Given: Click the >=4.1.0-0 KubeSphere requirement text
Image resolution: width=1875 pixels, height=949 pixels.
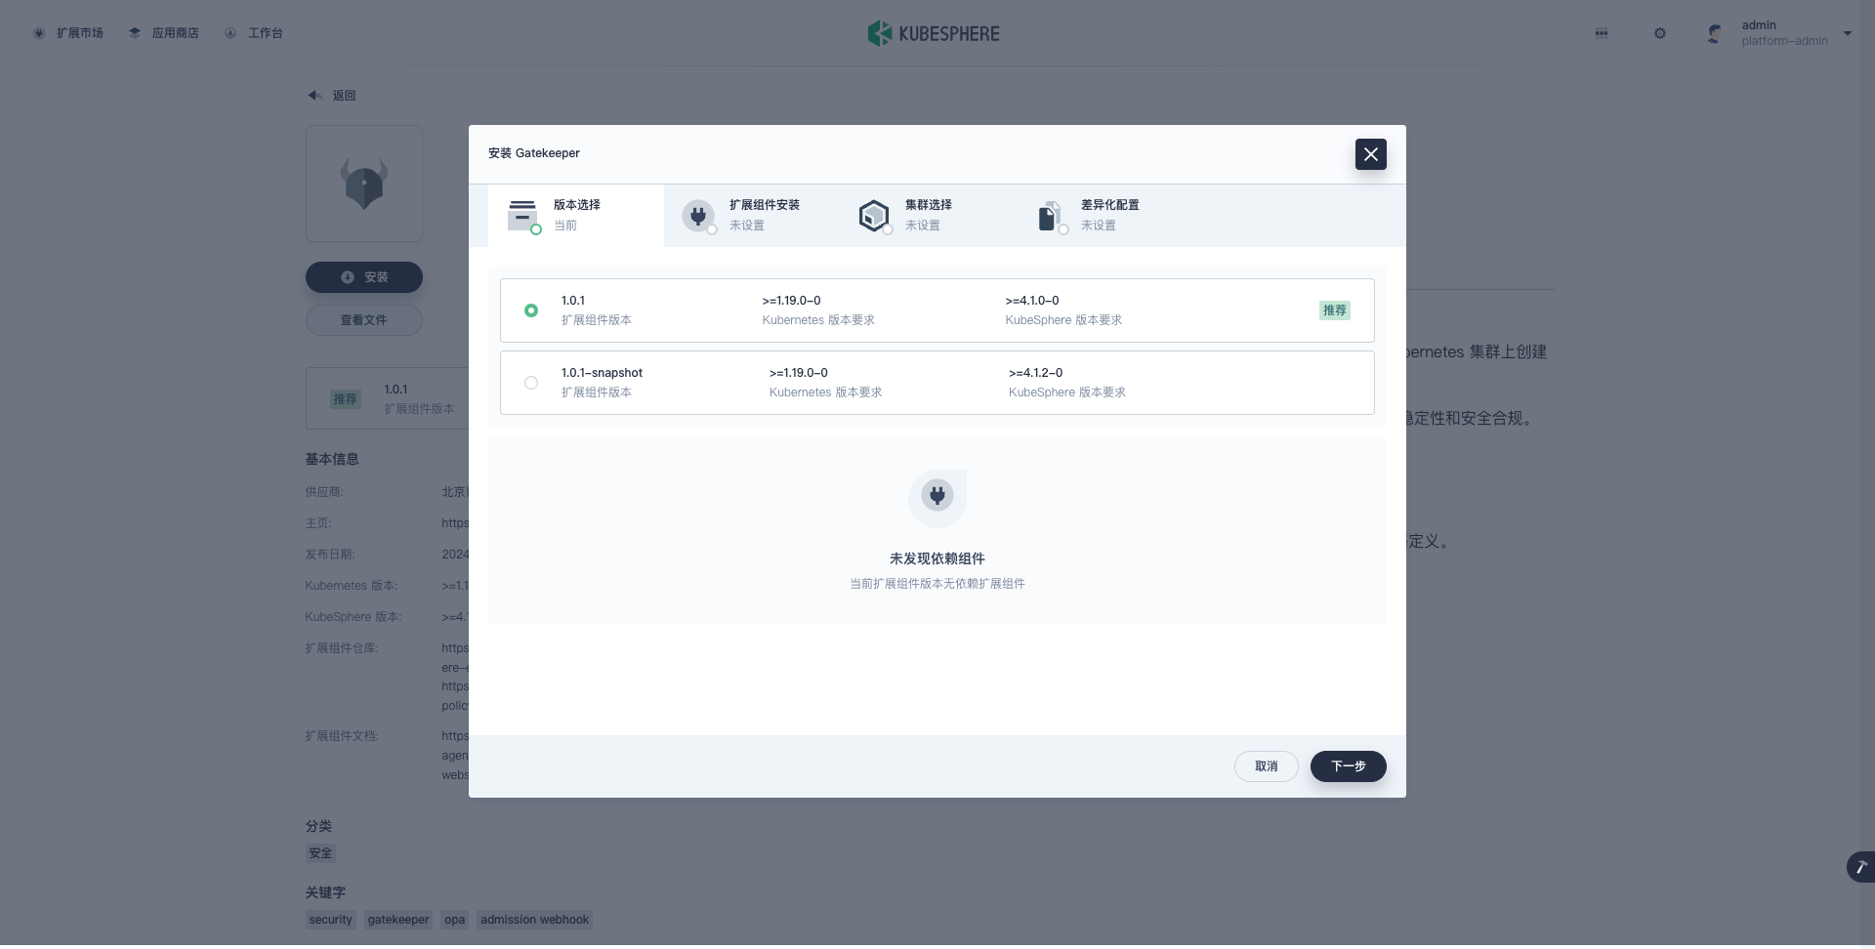Looking at the screenshot, I should [x=1032, y=301].
